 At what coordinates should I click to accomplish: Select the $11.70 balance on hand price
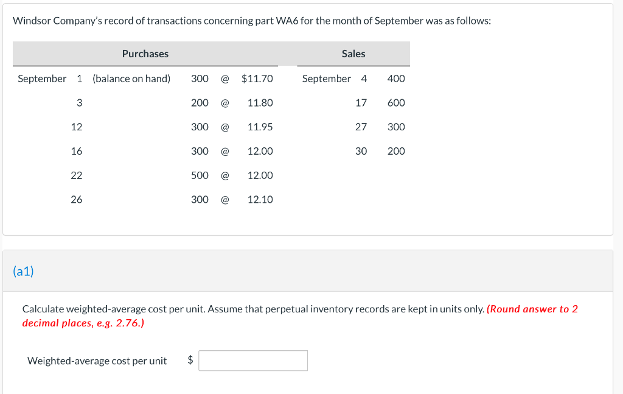[257, 79]
